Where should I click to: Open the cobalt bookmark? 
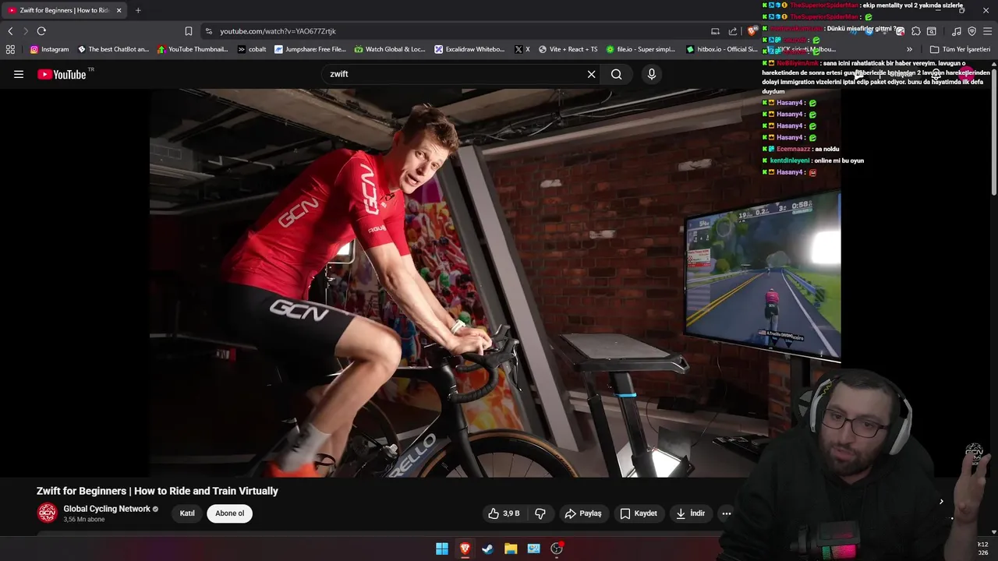pos(252,49)
